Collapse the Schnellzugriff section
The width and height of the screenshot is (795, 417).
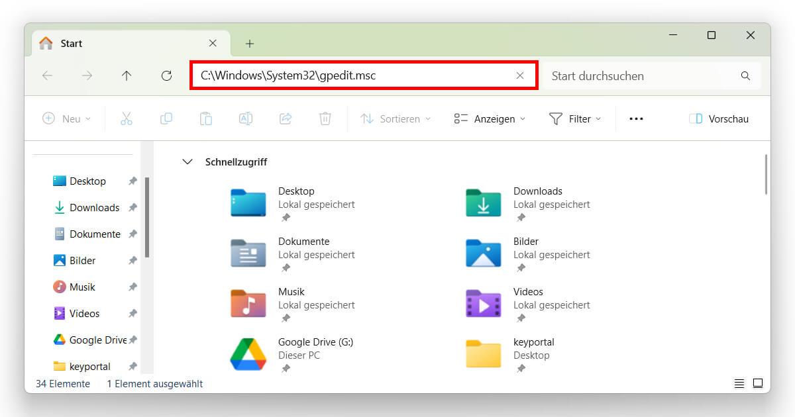187,162
